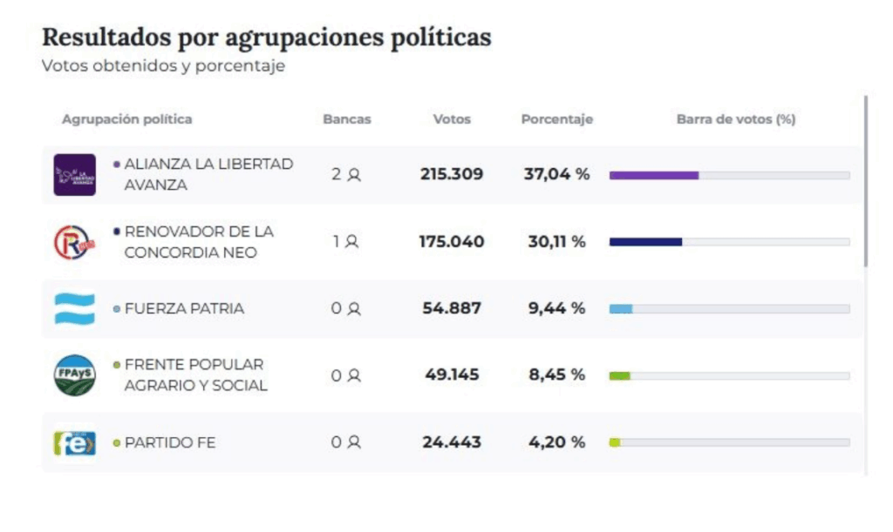This screenshot has width=893, height=532.
Task: Click the FPAyS party logo
Action: point(74,375)
